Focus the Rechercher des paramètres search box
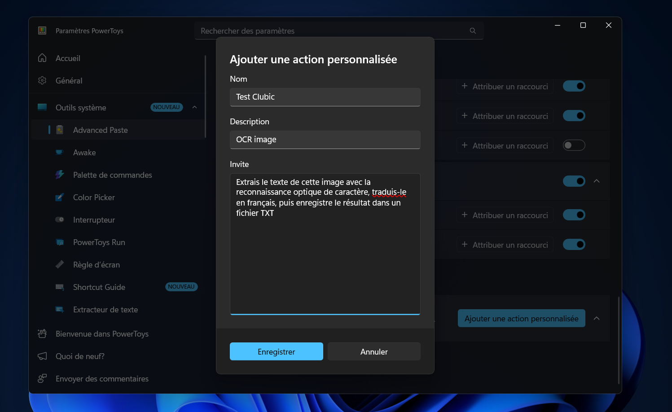672x412 pixels. coord(339,31)
